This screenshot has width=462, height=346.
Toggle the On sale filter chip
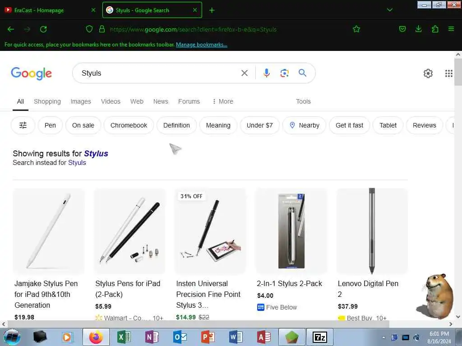tap(83, 125)
